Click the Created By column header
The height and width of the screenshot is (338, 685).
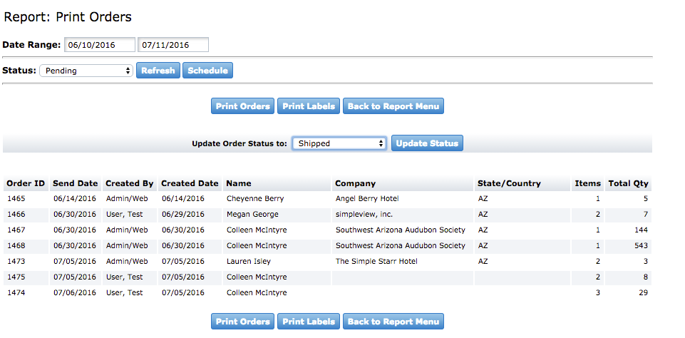130,184
